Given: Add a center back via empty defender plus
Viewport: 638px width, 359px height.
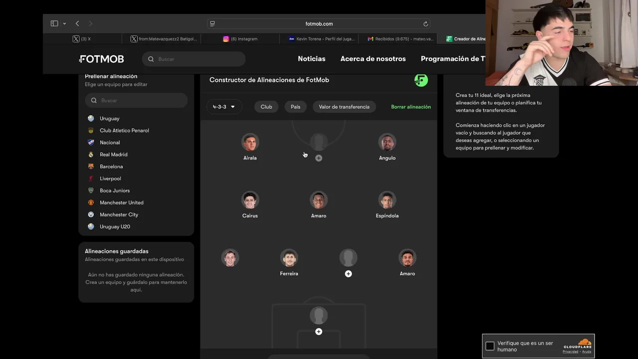Looking at the screenshot, I should (x=348, y=274).
